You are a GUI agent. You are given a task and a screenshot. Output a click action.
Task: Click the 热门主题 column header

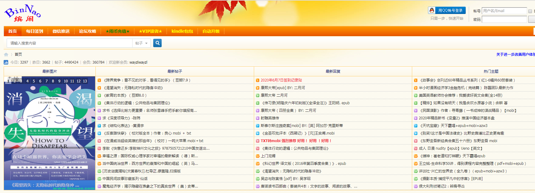pyautogui.click(x=491, y=72)
